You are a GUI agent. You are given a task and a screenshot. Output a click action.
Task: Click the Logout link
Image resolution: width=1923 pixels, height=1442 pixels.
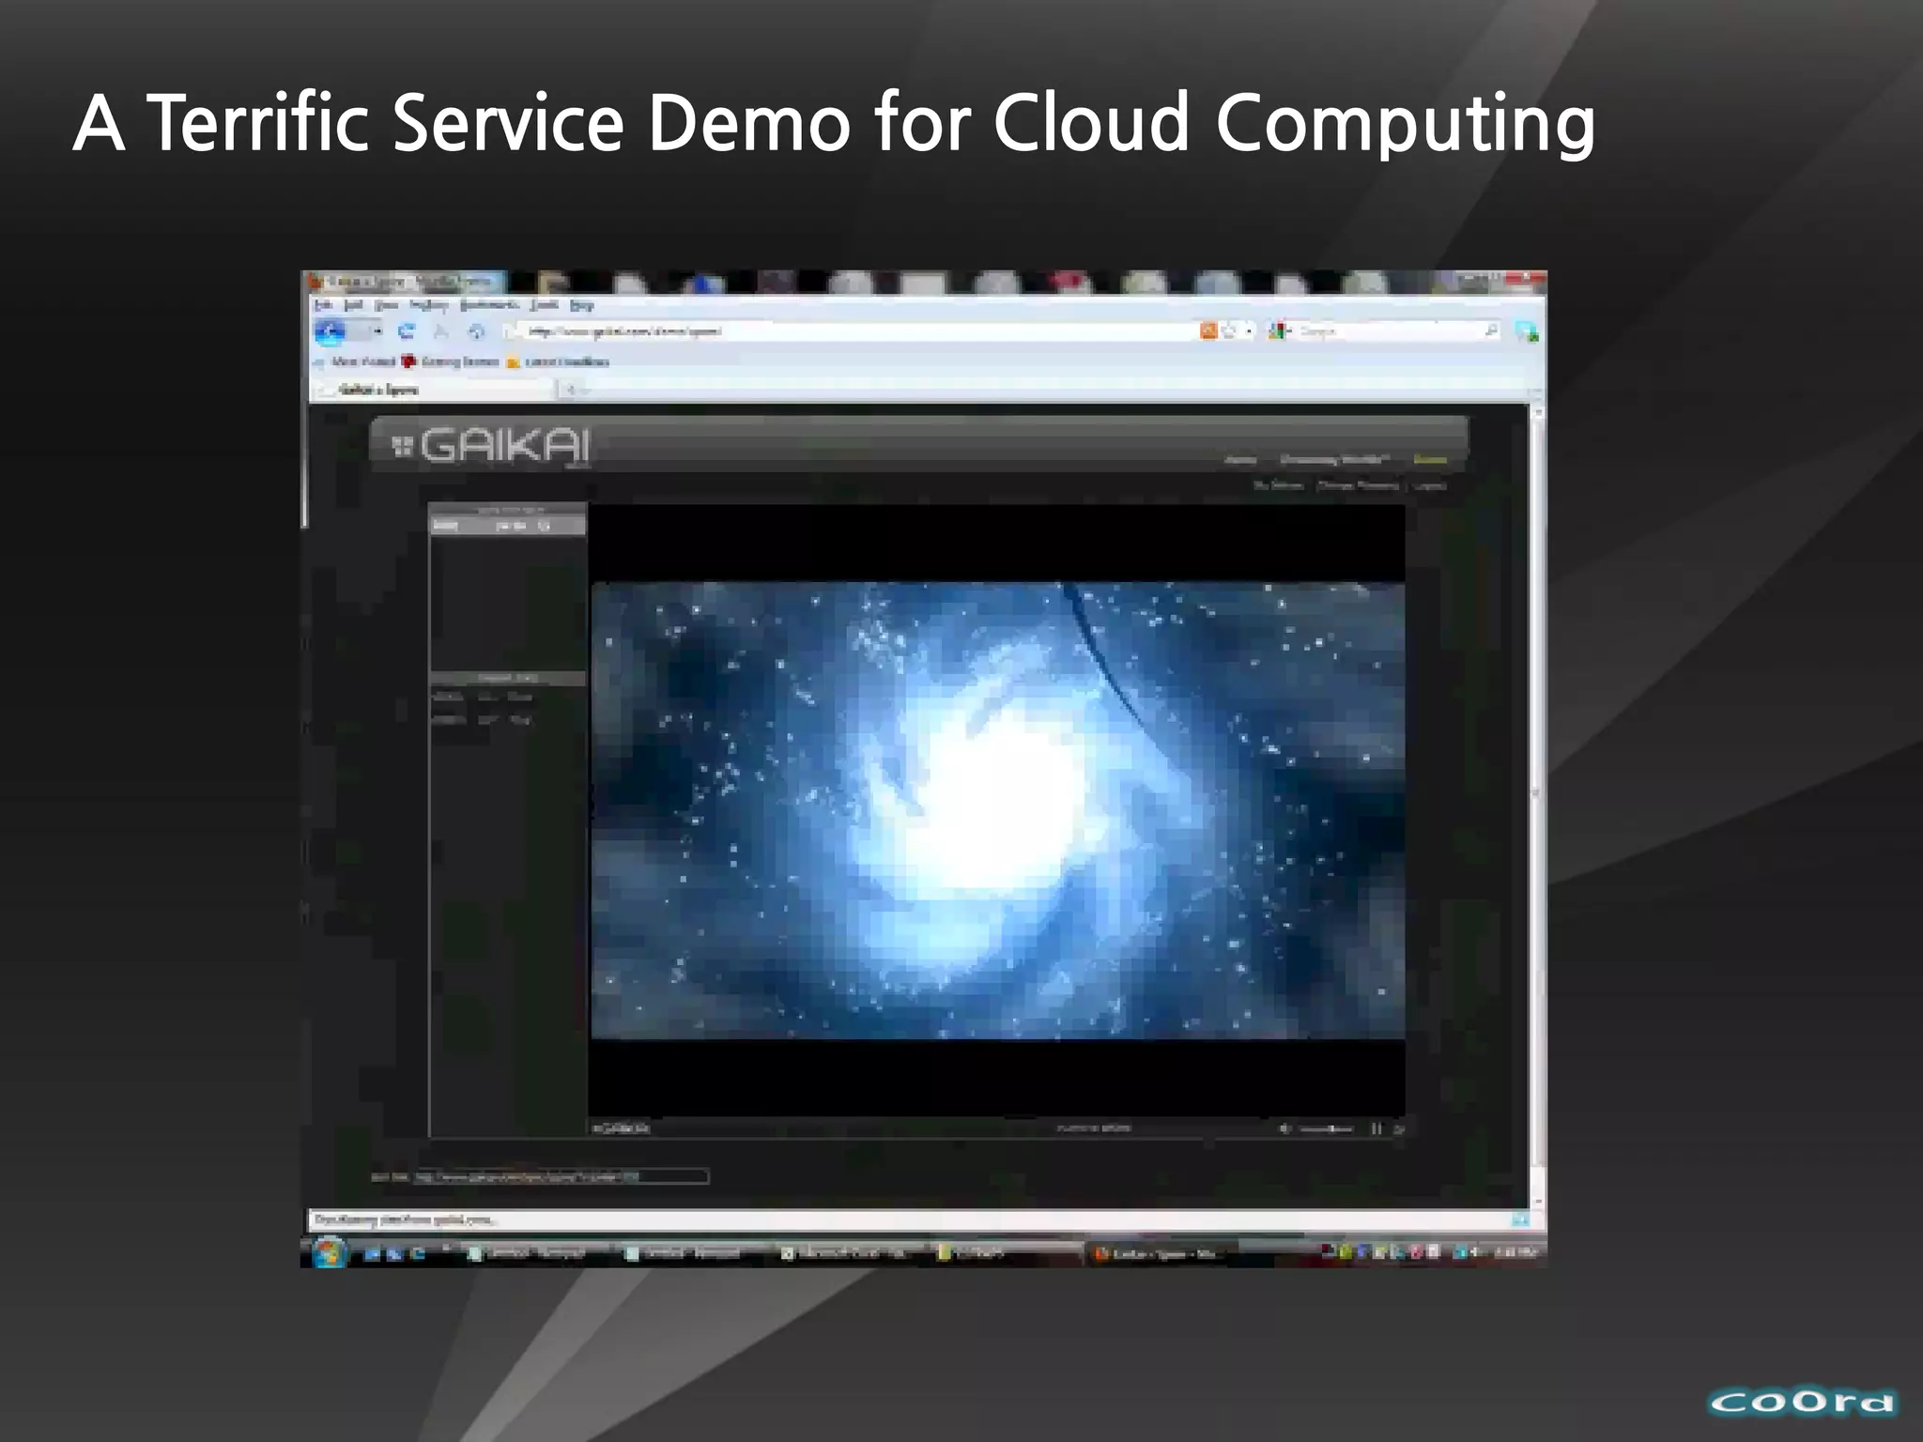pyautogui.click(x=1430, y=485)
